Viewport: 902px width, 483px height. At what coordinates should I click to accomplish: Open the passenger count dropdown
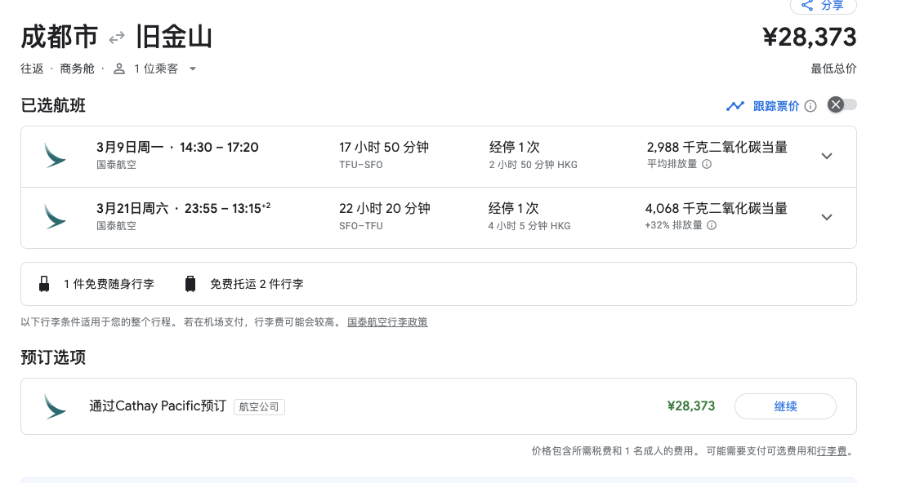193,69
